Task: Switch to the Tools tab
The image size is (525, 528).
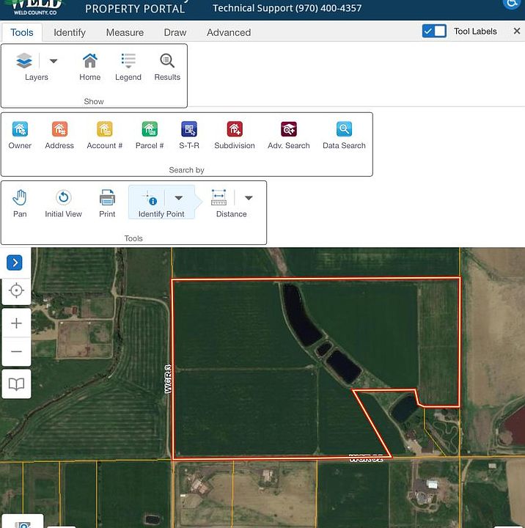Action: point(22,32)
